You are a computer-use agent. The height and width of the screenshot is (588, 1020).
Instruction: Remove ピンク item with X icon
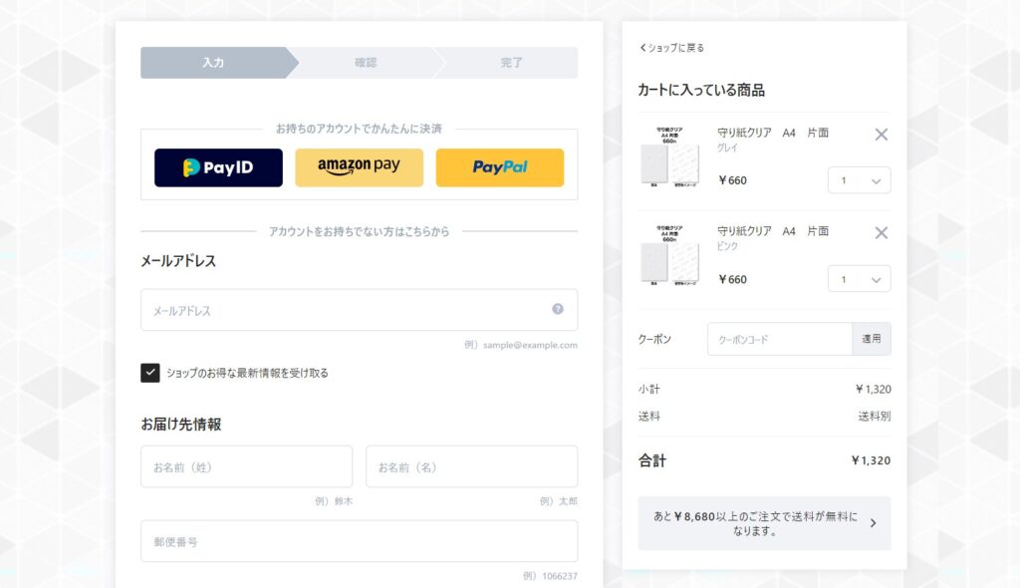pos(881,232)
